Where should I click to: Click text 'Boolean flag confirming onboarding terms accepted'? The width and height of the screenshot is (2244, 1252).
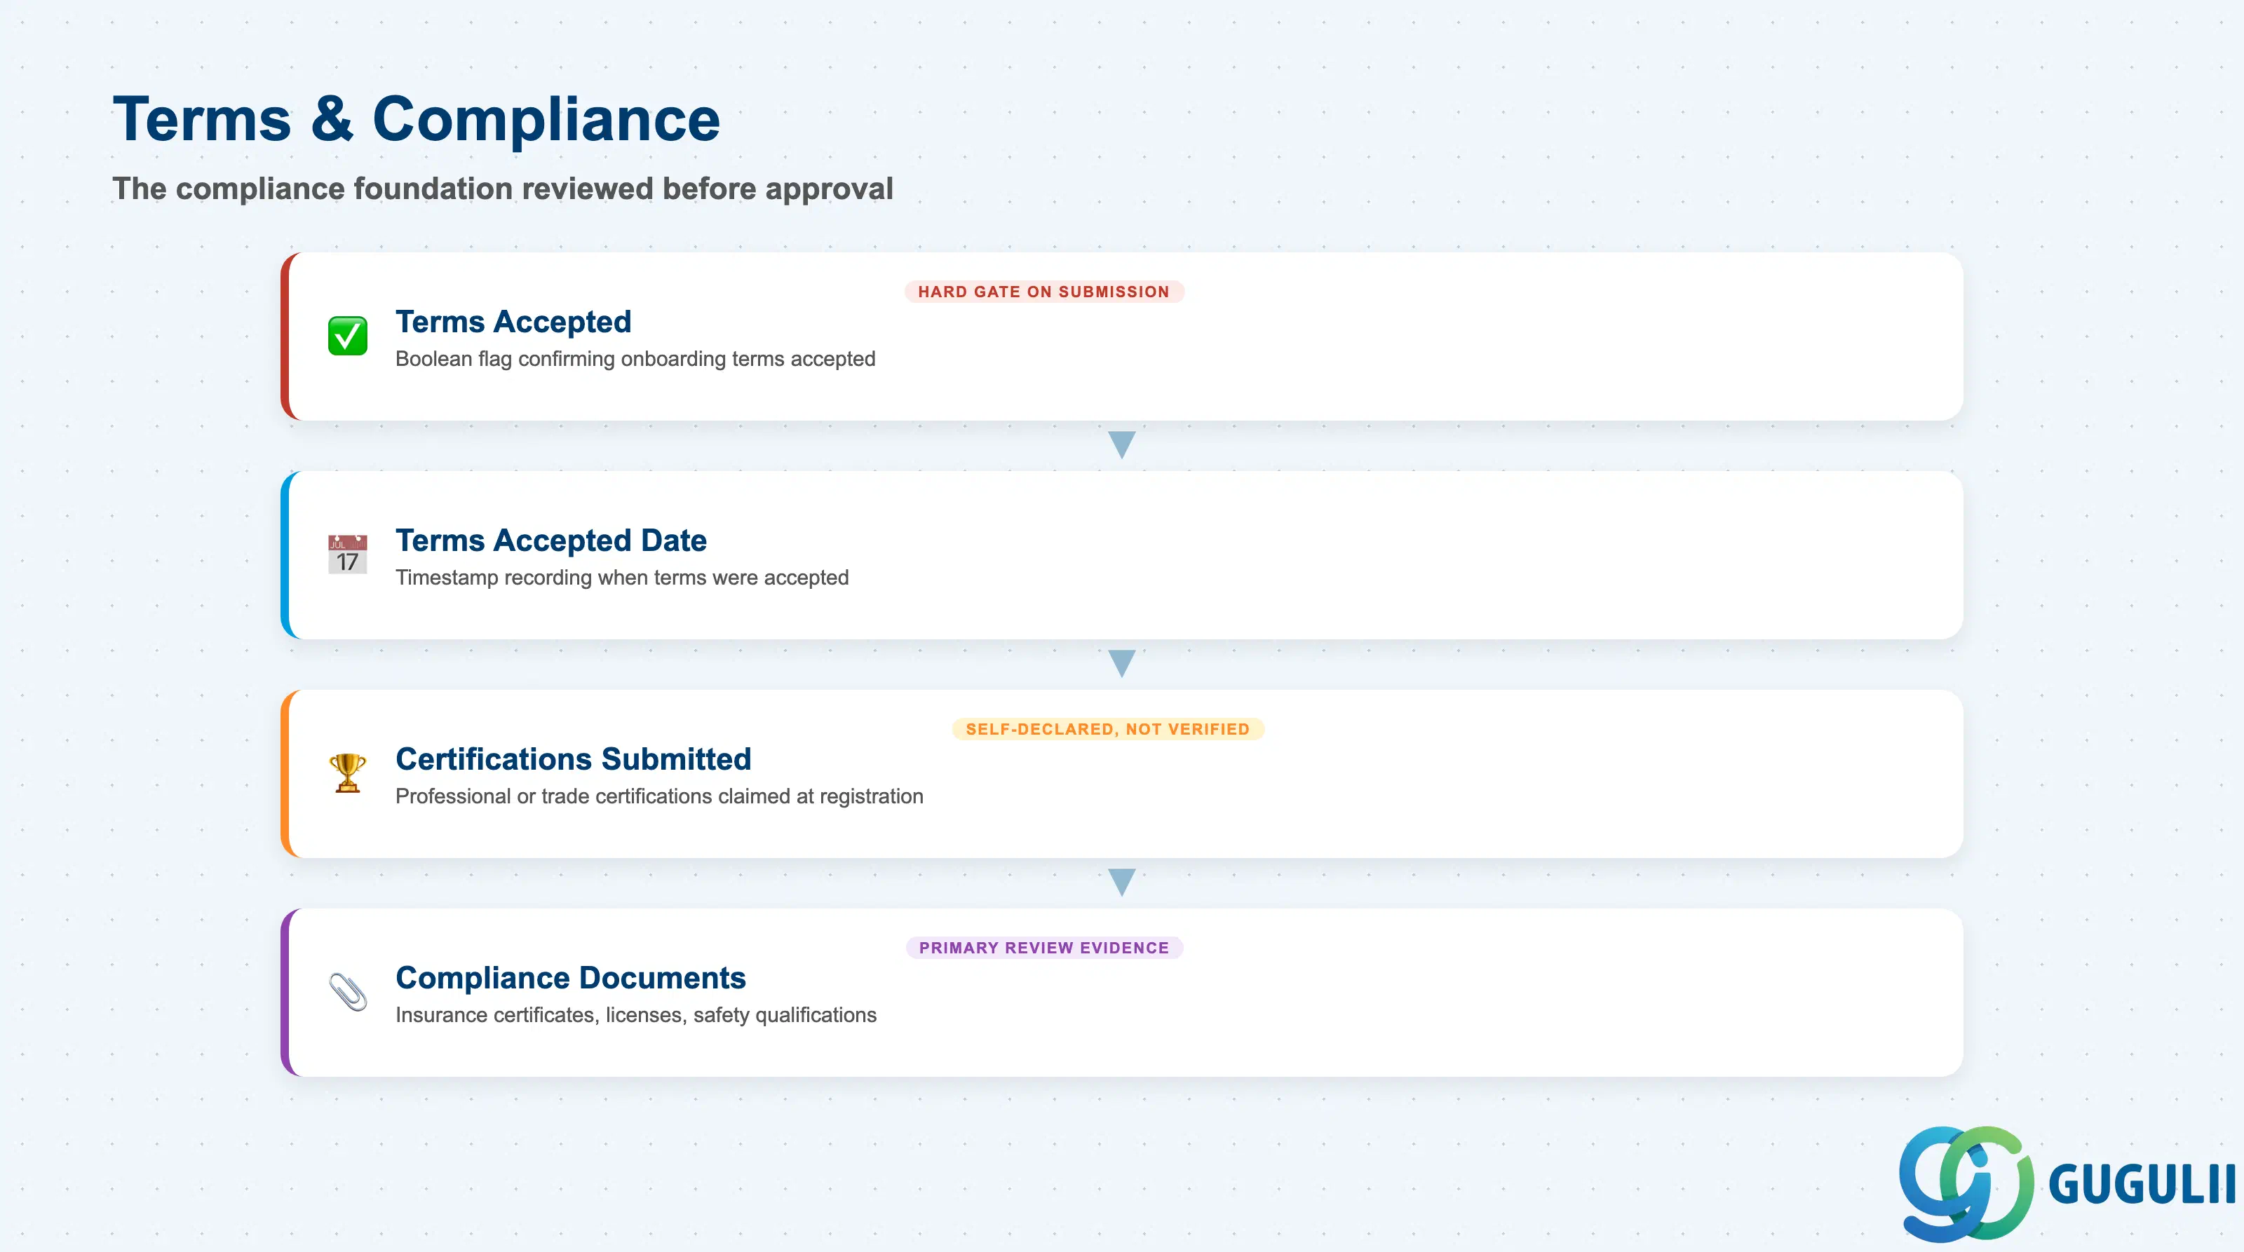[635, 359]
